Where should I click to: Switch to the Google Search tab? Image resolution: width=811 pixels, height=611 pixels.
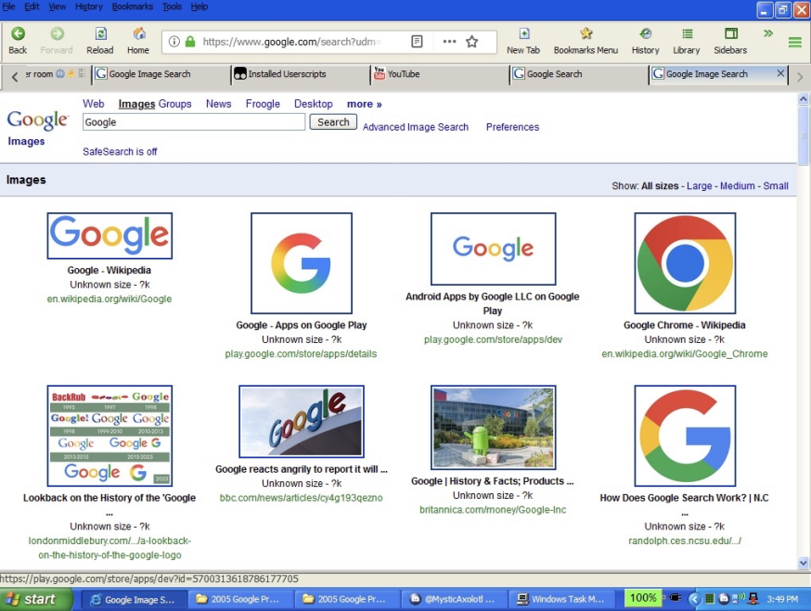click(x=579, y=74)
